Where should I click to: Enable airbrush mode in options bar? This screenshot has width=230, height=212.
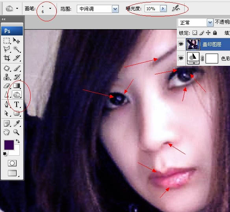pos(176,9)
